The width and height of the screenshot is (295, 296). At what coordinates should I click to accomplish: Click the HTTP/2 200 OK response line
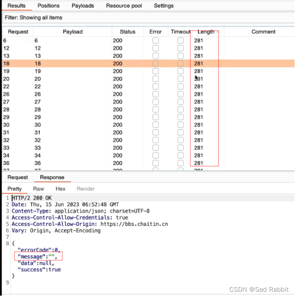[32, 198]
